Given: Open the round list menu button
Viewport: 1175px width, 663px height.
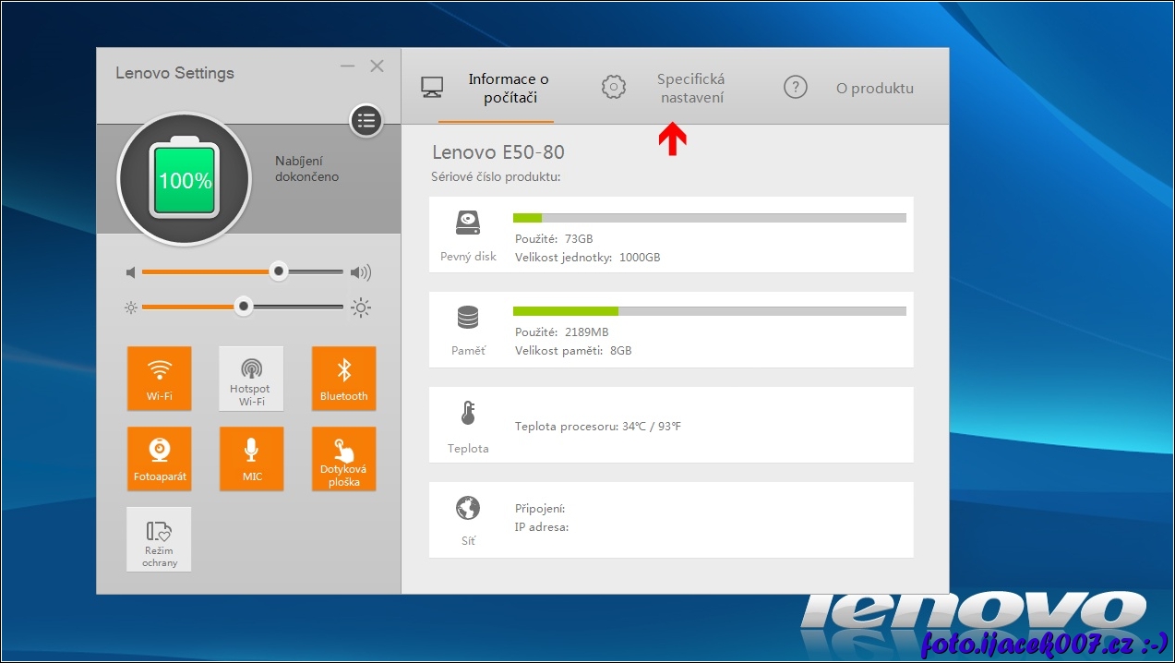Looking at the screenshot, I should point(366,120).
